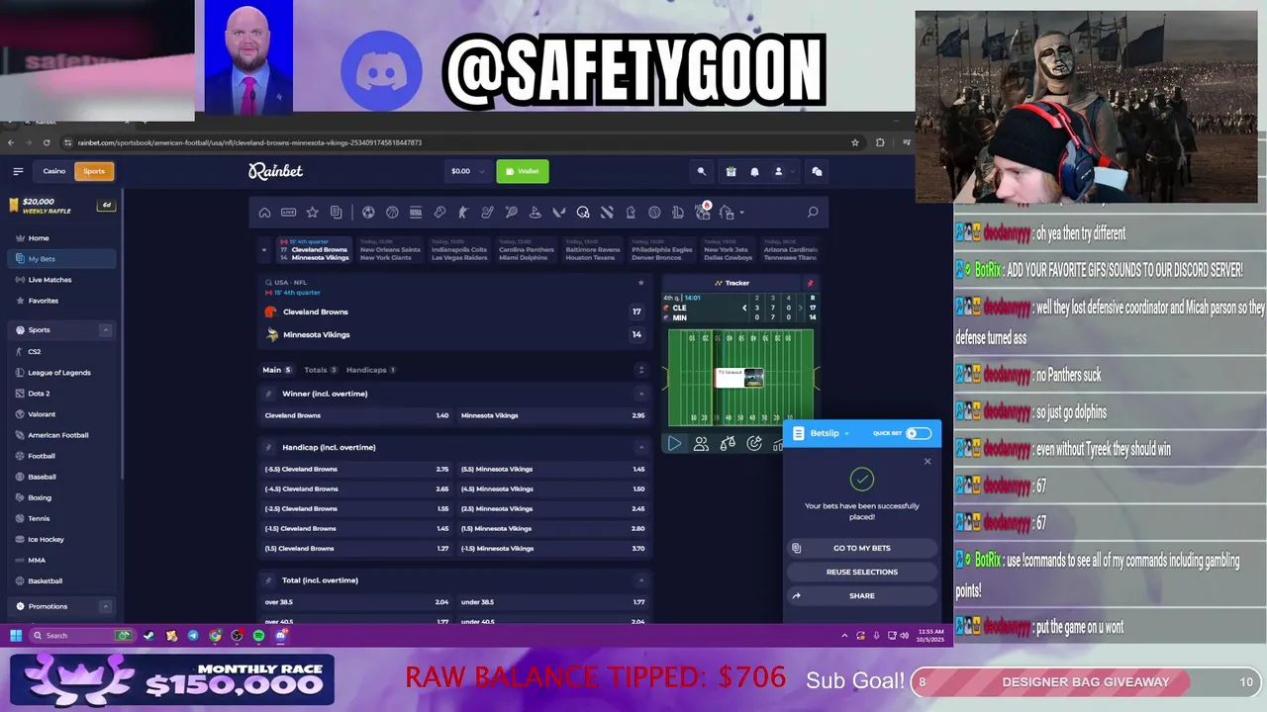Click the Windows taskbar Search box

pyautogui.click(x=82, y=636)
